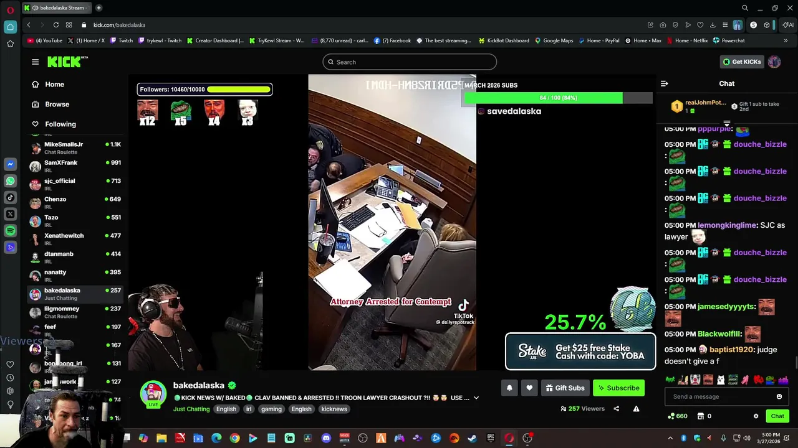Expand the stream title with the chevron

point(476,398)
